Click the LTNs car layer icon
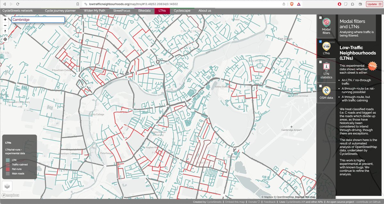Viewport: 384px width, 204px height. click(x=326, y=46)
